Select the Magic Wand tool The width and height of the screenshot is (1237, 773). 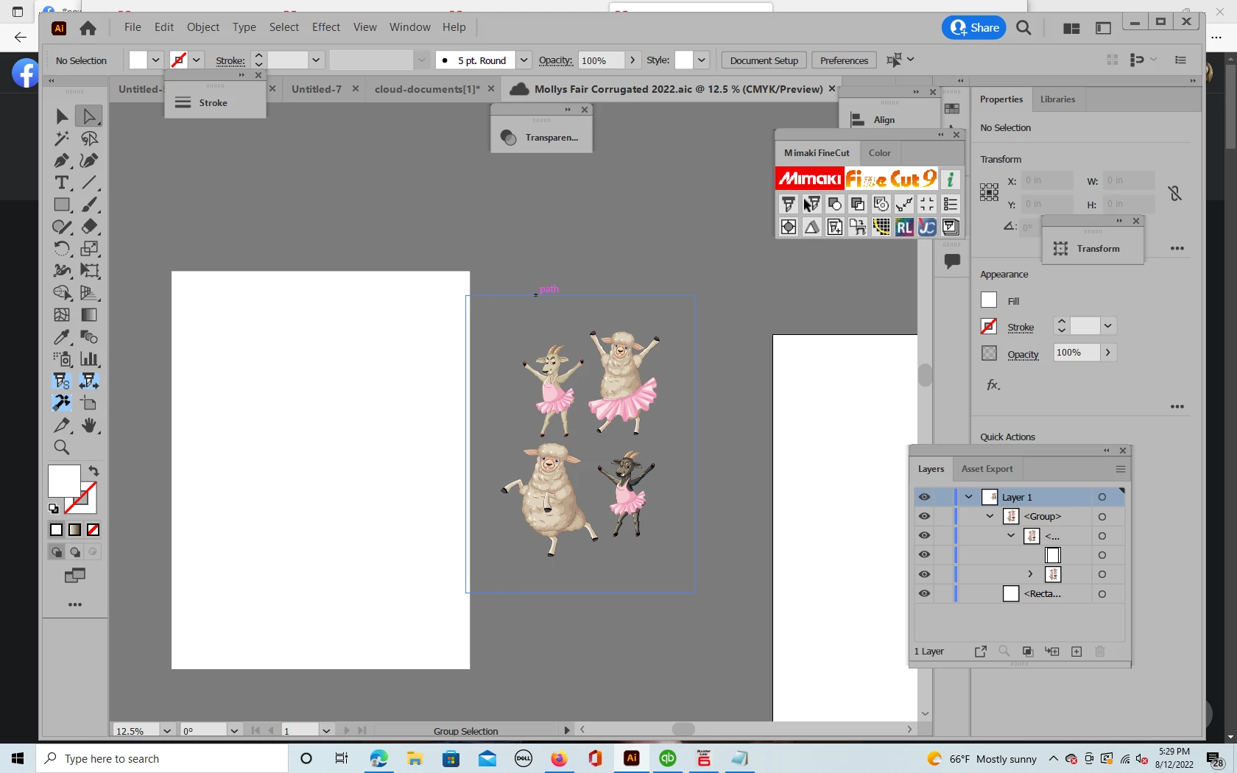[x=62, y=138]
